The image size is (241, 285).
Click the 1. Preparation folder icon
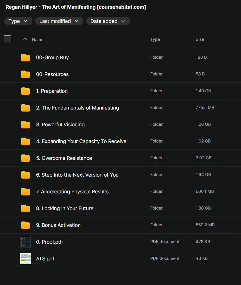point(25,91)
